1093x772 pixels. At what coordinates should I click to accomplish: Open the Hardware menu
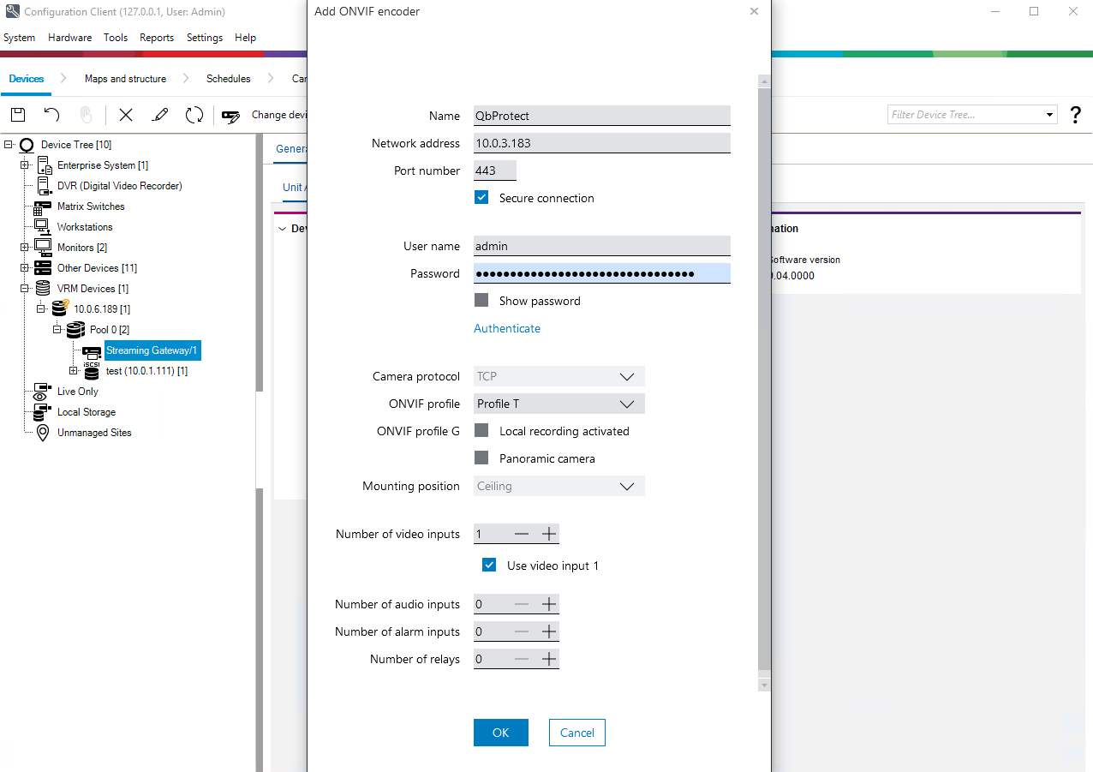click(x=69, y=38)
